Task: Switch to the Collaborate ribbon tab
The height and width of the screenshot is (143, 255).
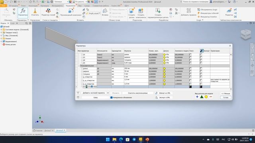Action: click(101, 6)
